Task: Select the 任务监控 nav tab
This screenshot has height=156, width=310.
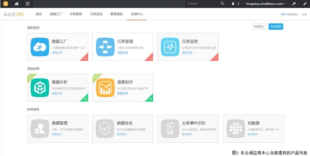Action: (96, 14)
